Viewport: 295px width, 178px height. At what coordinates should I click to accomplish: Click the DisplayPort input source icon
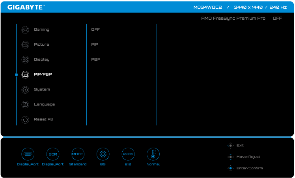(28, 154)
